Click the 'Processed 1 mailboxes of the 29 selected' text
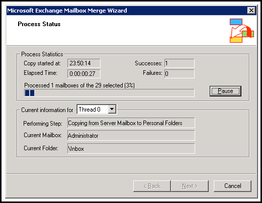 [79, 85]
